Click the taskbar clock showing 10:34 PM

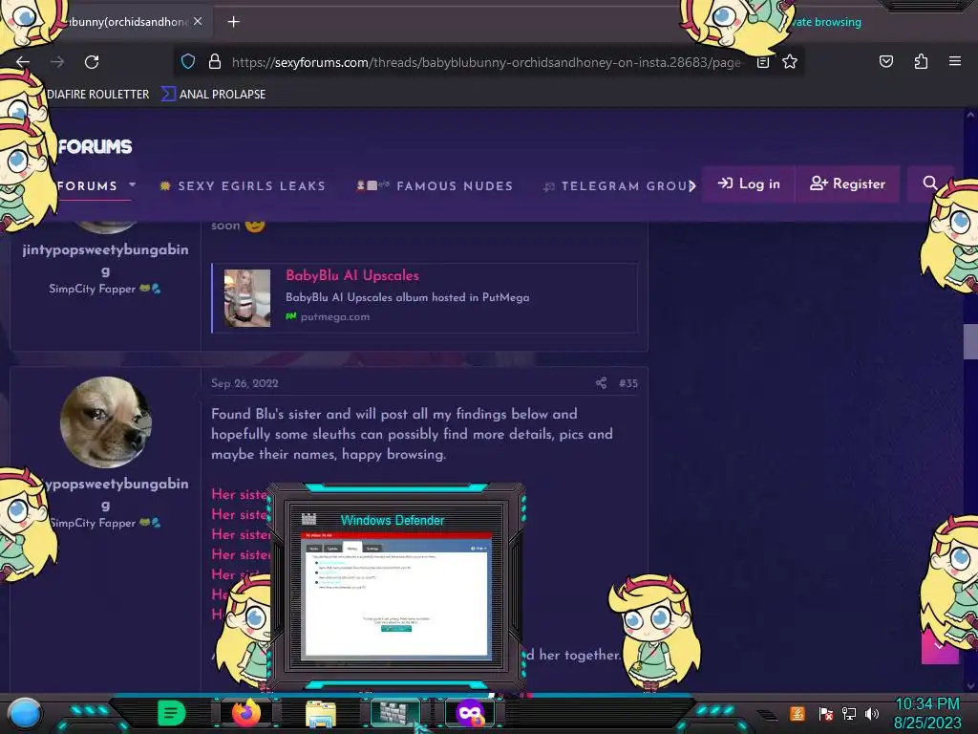click(x=927, y=713)
